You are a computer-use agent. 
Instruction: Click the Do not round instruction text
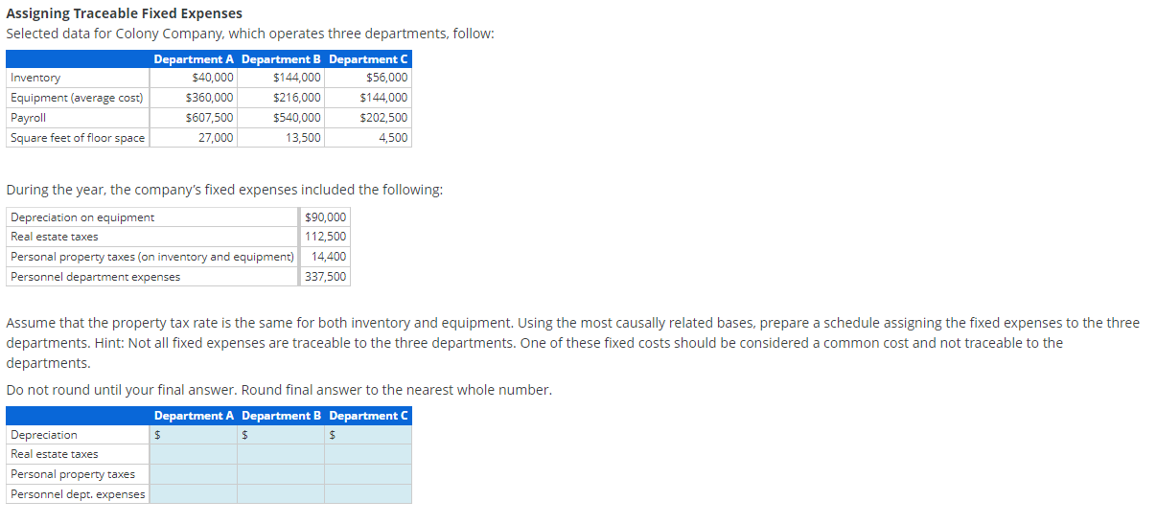pyautogui.click(x=279, y=390)
